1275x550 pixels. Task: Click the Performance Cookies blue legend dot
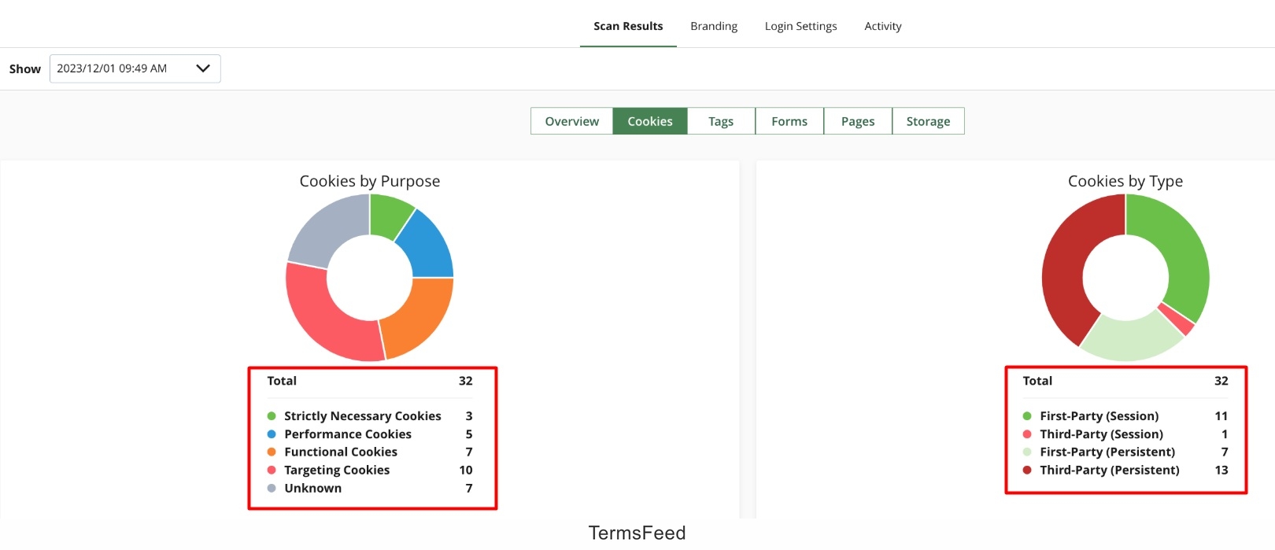272,434
